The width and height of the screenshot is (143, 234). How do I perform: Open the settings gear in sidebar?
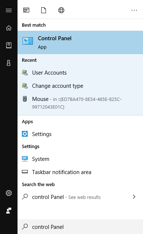pos(9,193)
